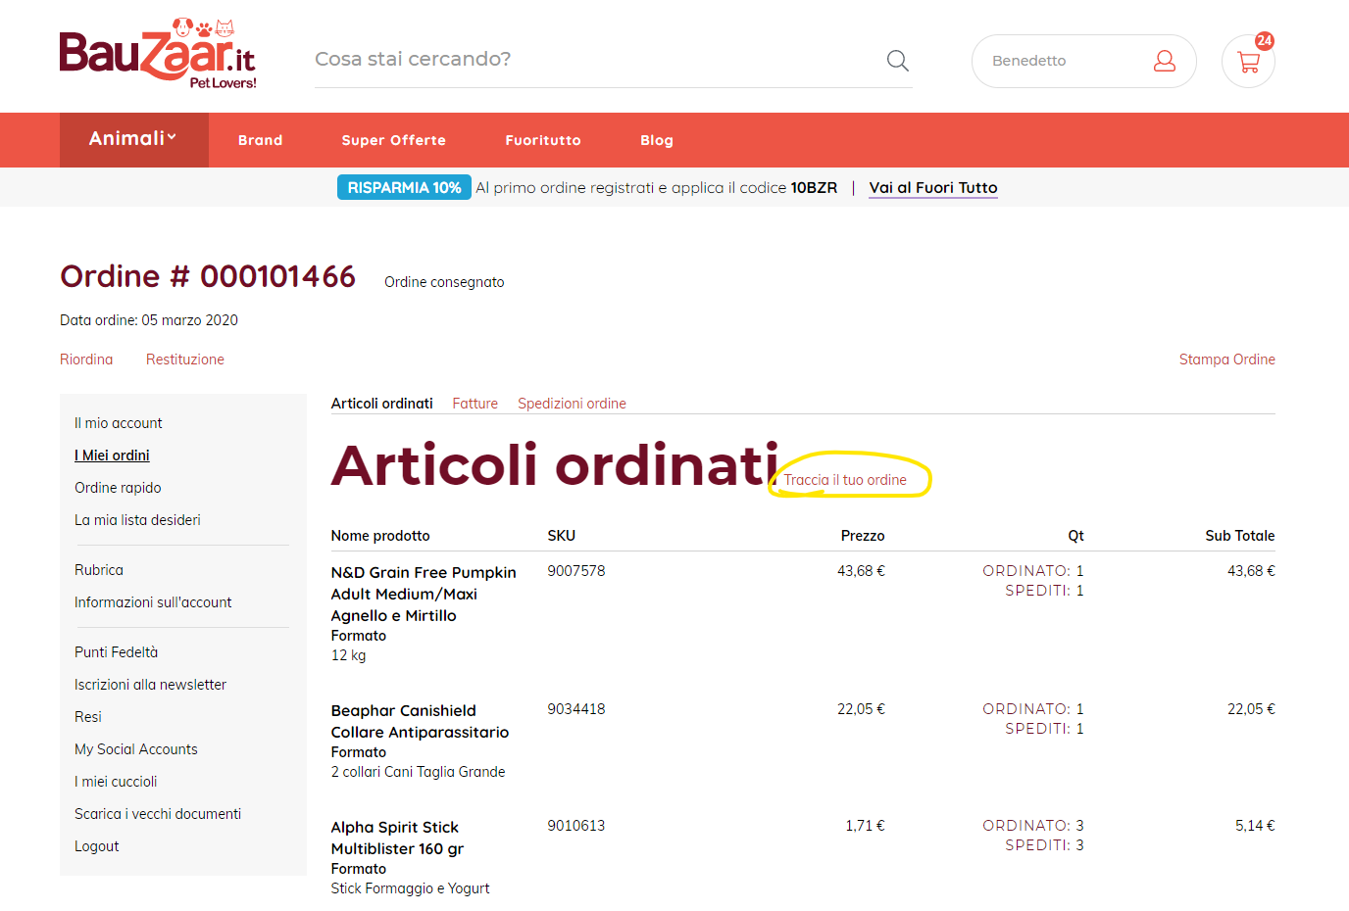Click the Bauzaar.it logo
1349x911 pixels.
click(x=158, y=55)
